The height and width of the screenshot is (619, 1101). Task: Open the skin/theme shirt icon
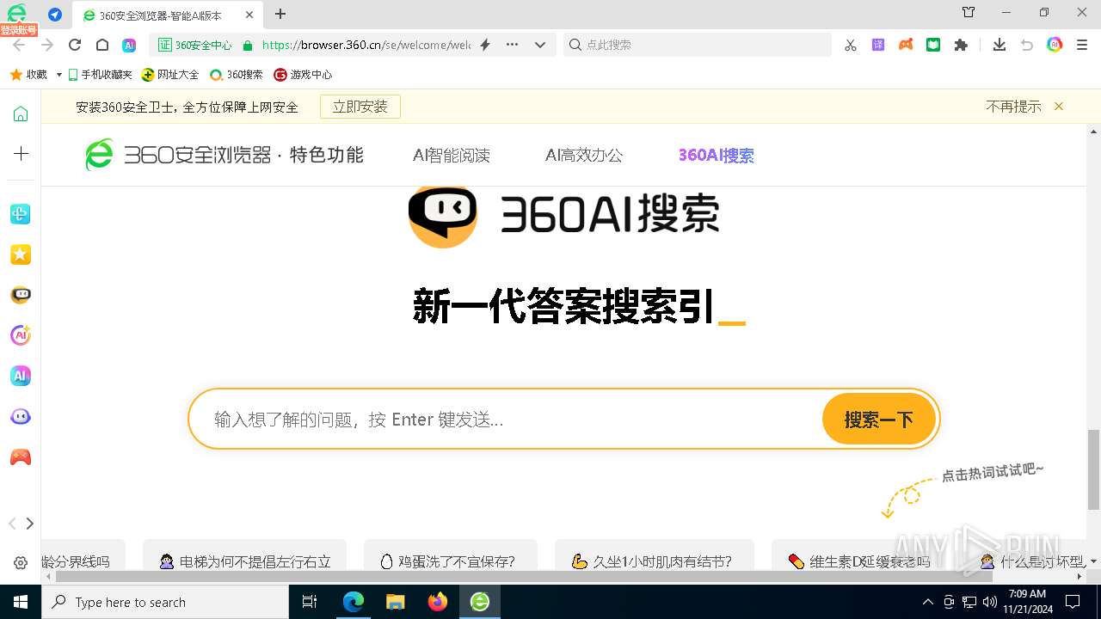point(969,12)
